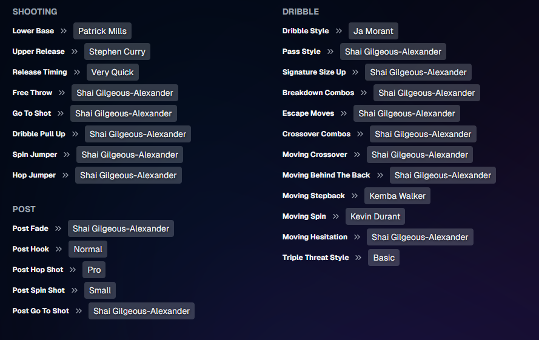The image size is (539, 340).
Task: Click the DRIBBLE section heading
Action: coord(301,12)
